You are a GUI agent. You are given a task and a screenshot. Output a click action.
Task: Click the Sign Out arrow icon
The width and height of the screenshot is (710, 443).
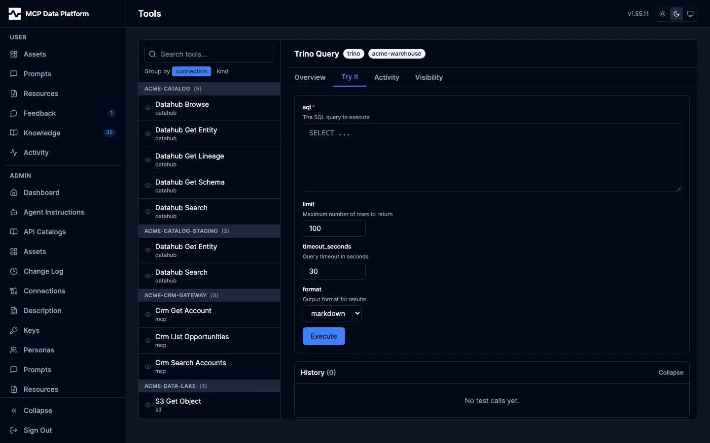[x=14, y=430]
